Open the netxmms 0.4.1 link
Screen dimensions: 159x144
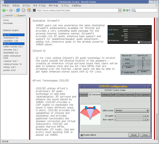pyautogui.click(x=11, y=50)
